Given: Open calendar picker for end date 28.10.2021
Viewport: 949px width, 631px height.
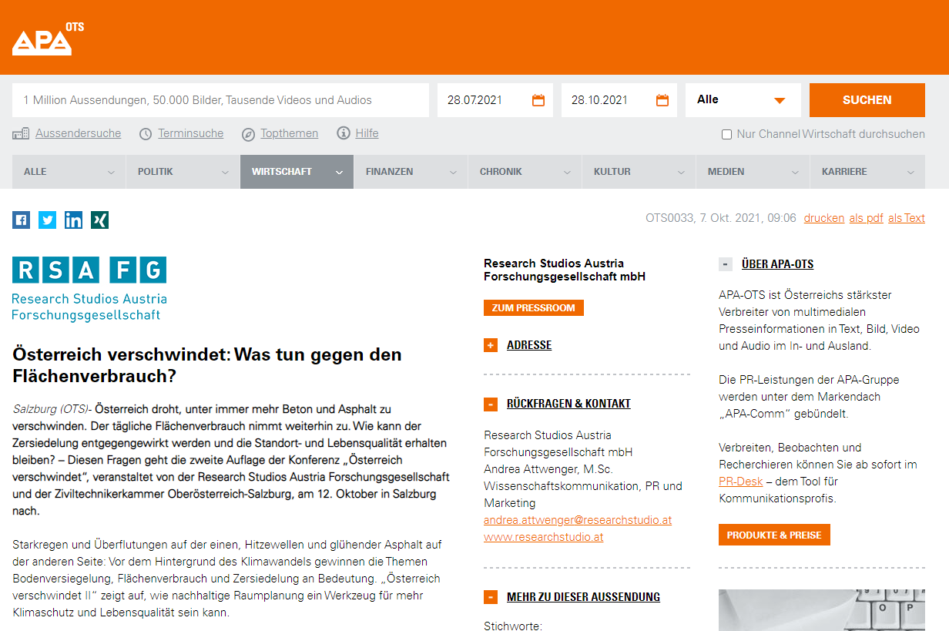Looking at the screenshot, I should point(662,100).
